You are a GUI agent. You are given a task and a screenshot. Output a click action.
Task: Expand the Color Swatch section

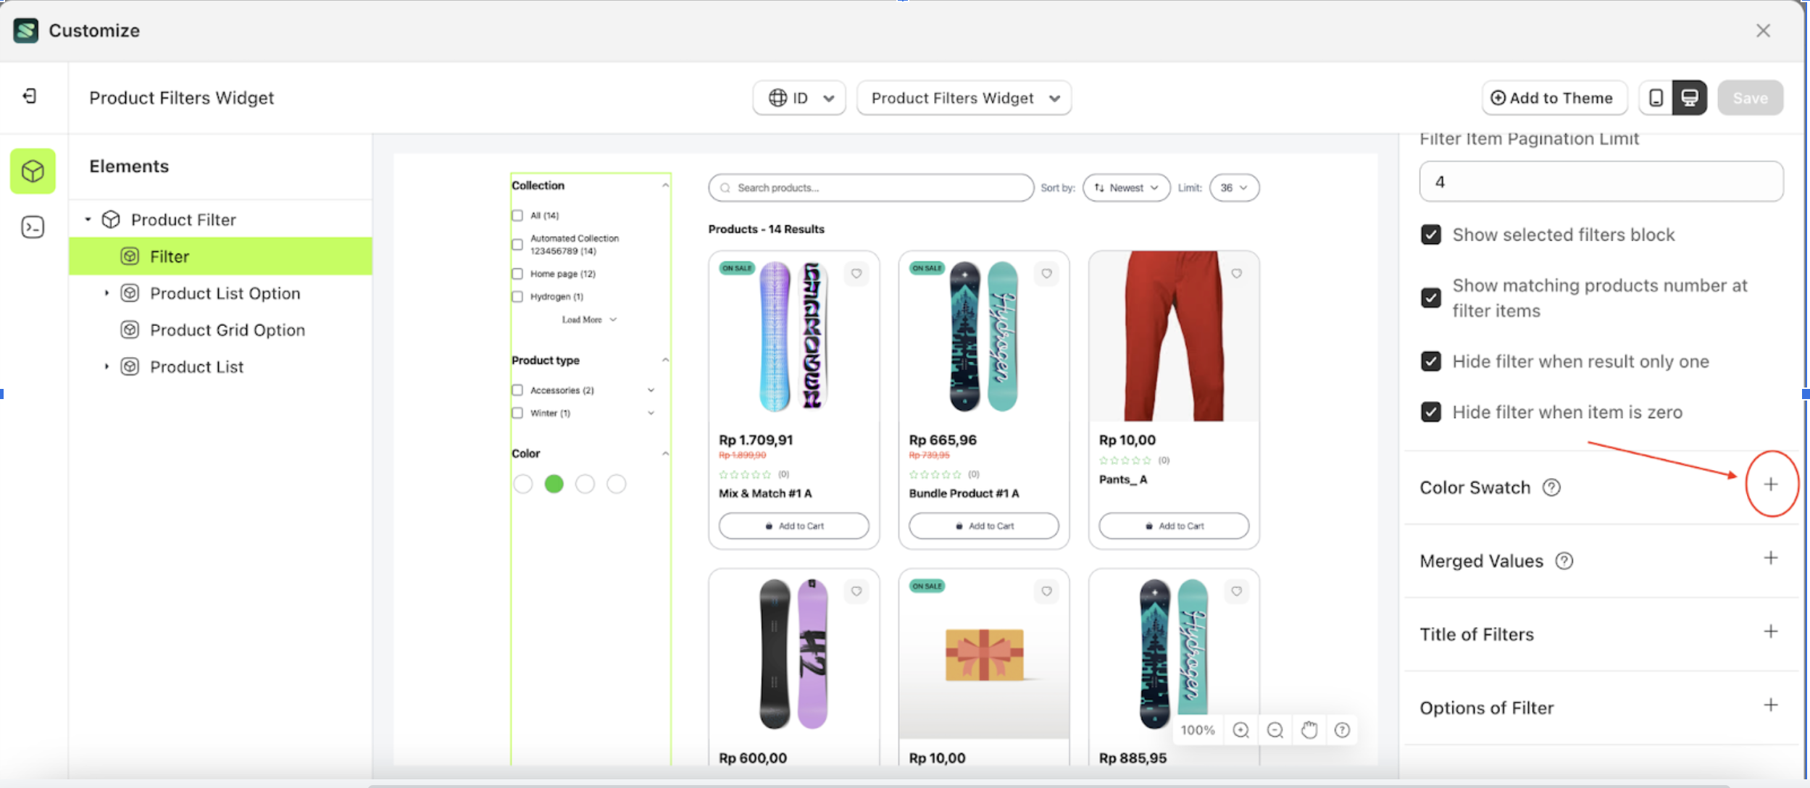[1770, 485]
